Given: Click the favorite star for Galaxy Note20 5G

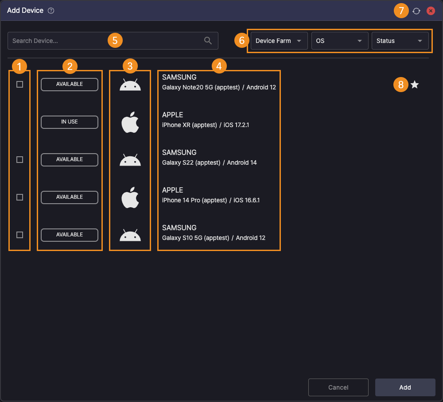Looking at the screenshot, I should point(415,85).
